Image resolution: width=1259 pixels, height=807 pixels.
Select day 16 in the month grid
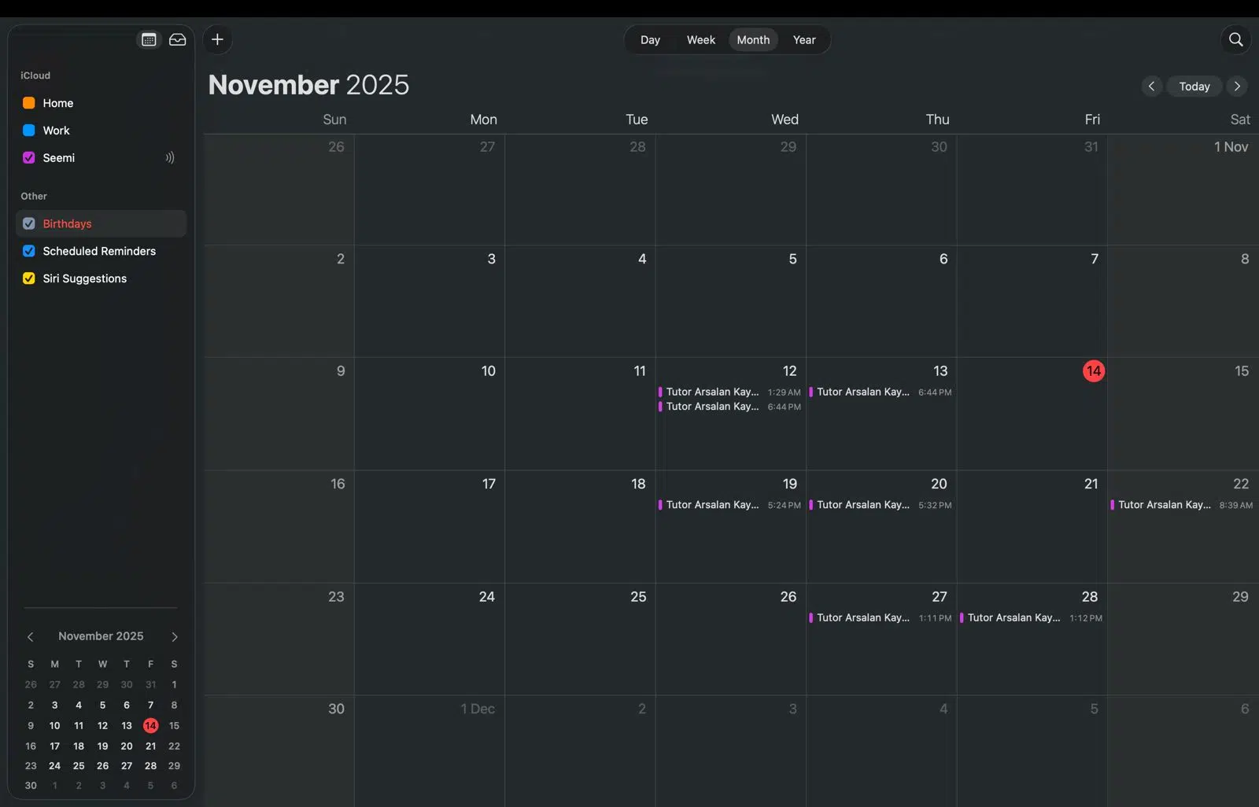pos(279,527)
